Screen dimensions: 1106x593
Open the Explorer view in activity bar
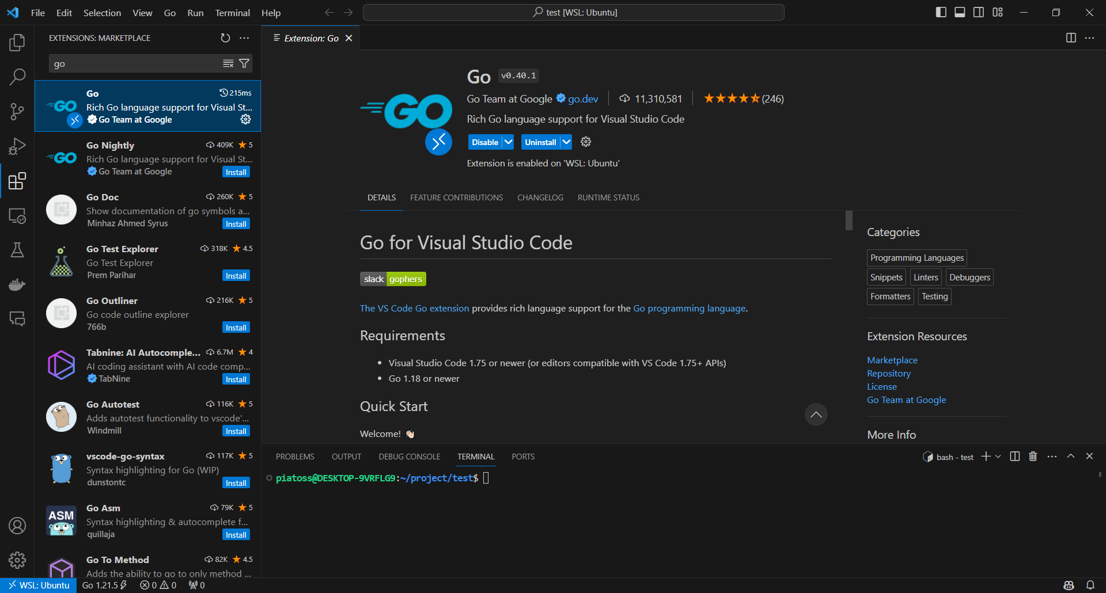click(x=17, y=42)
